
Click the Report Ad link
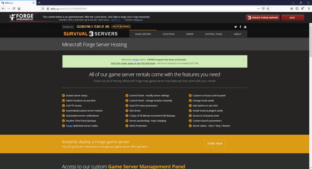138,20
